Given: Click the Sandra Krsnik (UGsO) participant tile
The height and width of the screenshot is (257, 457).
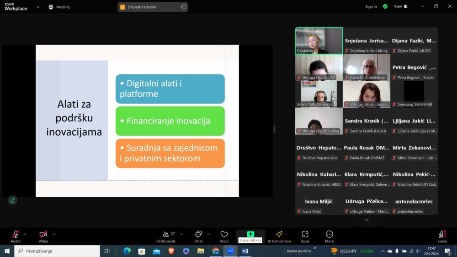Looking at the screenshot, I should 367,121.
